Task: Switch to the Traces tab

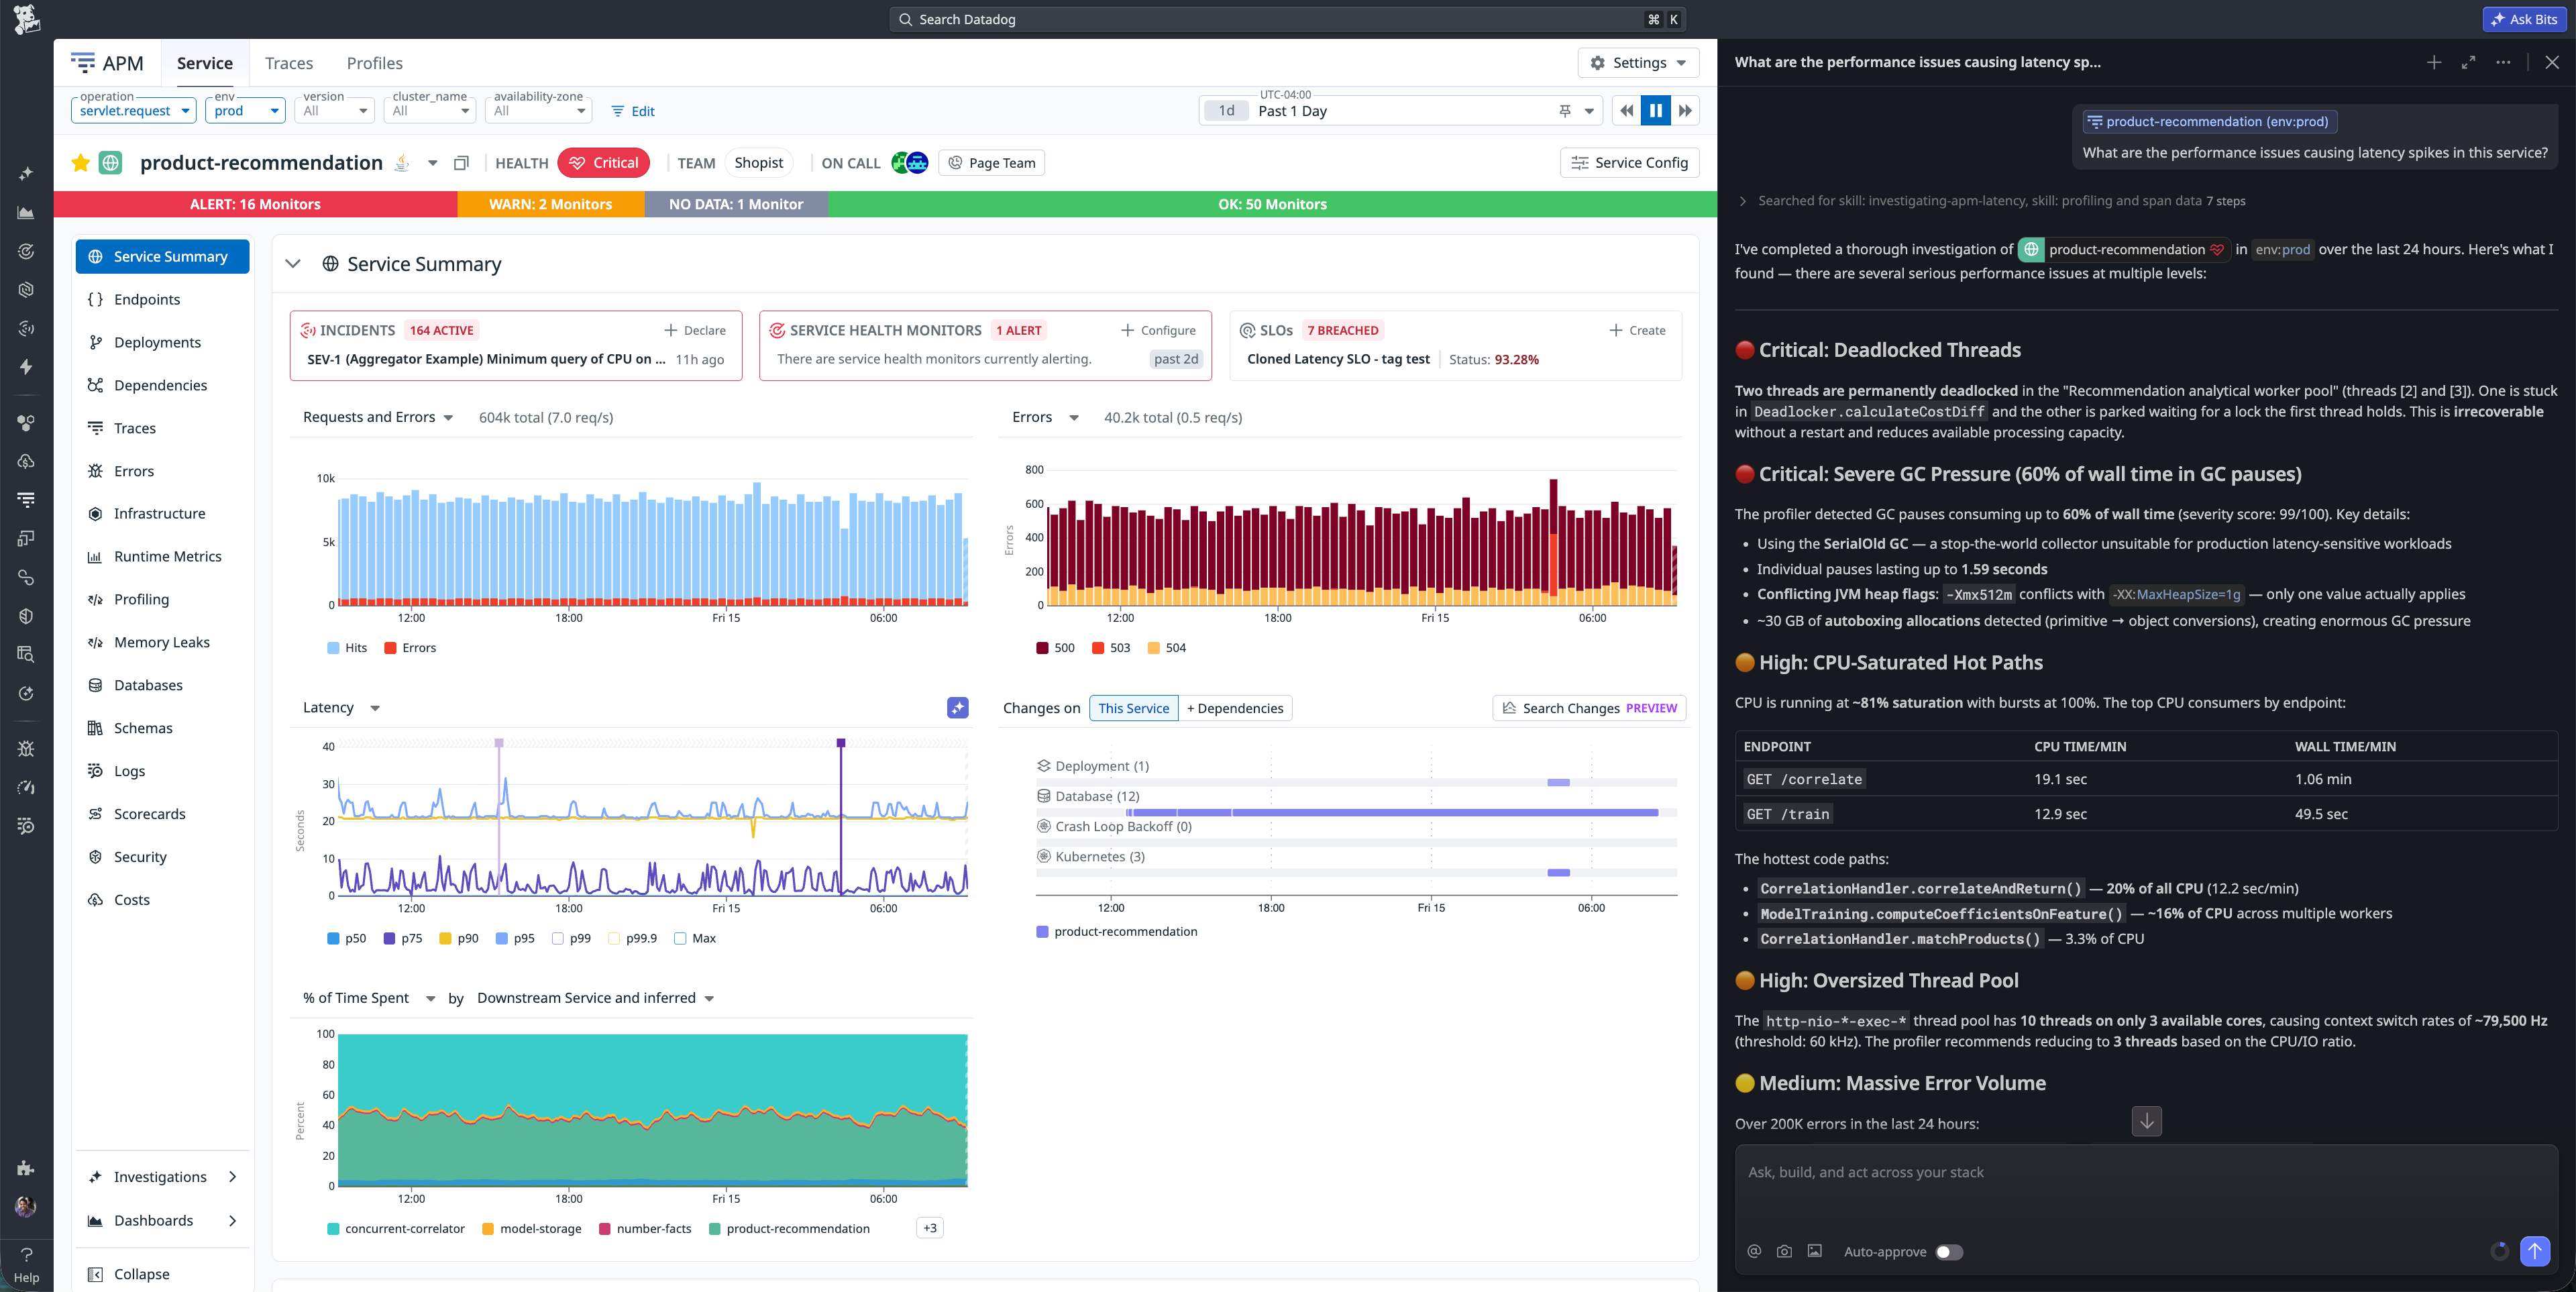Action: coord(289,63)
